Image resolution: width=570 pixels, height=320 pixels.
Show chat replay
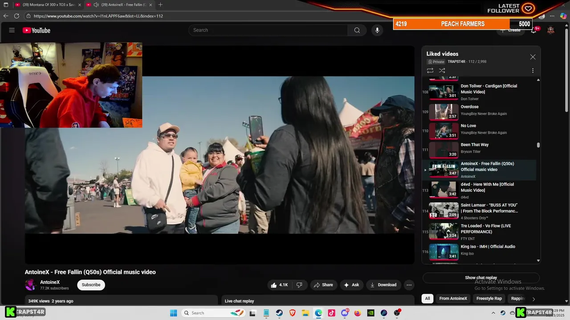(x=481, y=278)
